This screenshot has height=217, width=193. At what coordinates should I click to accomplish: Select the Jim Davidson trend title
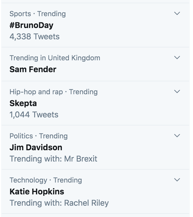(x=36, y=148)
